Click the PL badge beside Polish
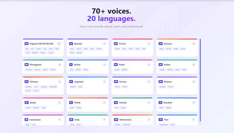Image resolution: width=234 pixels, height=133 pixels. click(x=71, y=102)
